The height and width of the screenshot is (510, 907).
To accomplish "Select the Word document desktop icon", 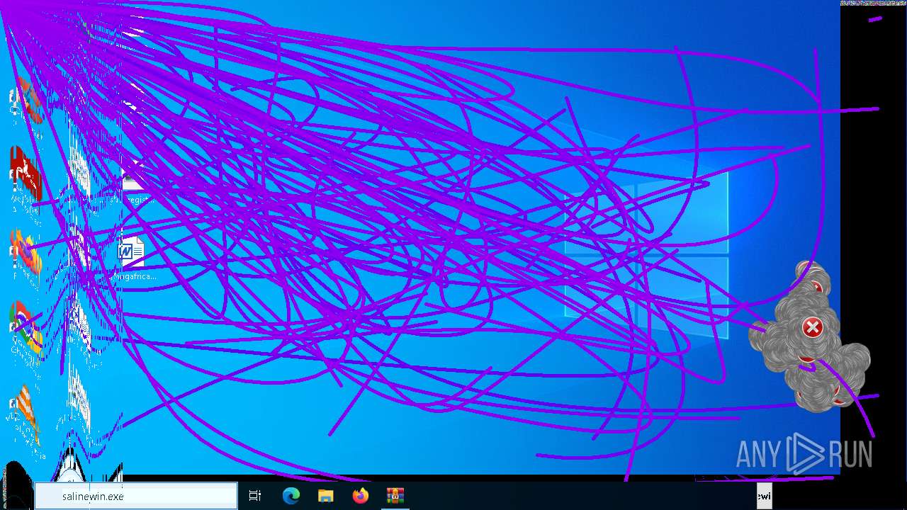I will pos(132,251).
